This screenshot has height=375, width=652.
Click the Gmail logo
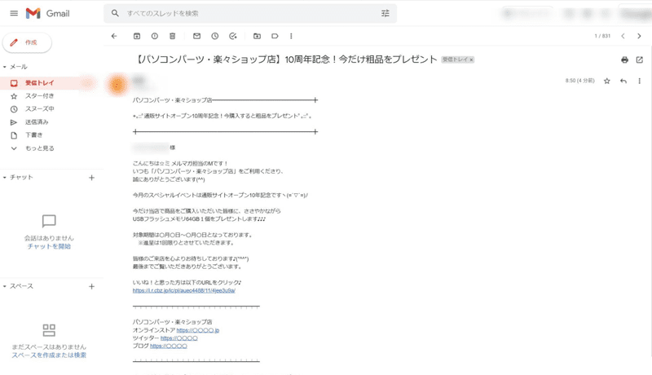[47, 13]
